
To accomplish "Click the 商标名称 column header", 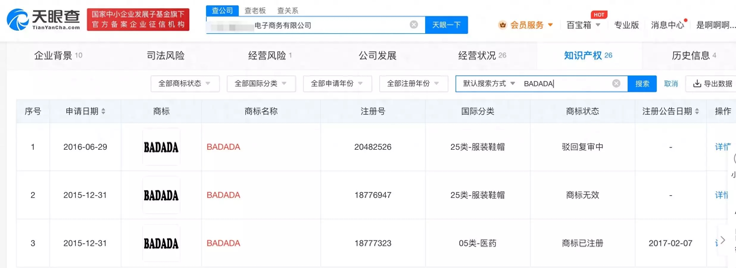I will pos(261,111).
